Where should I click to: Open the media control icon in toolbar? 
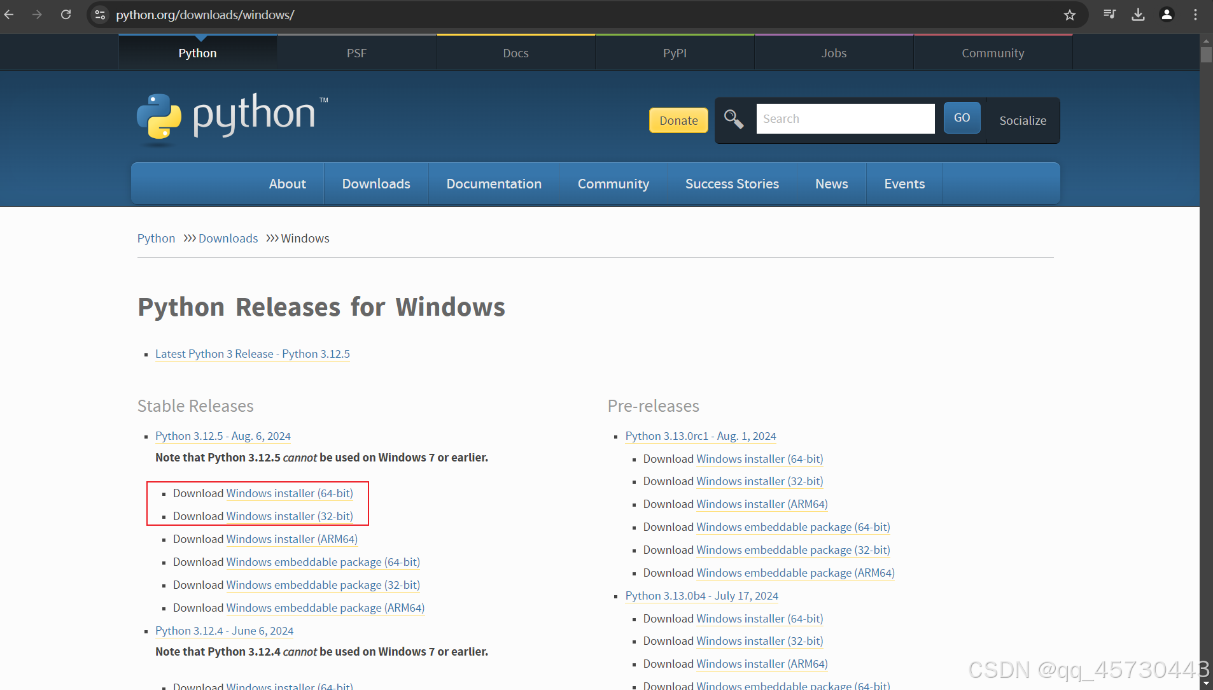[x=1110, y=15]
